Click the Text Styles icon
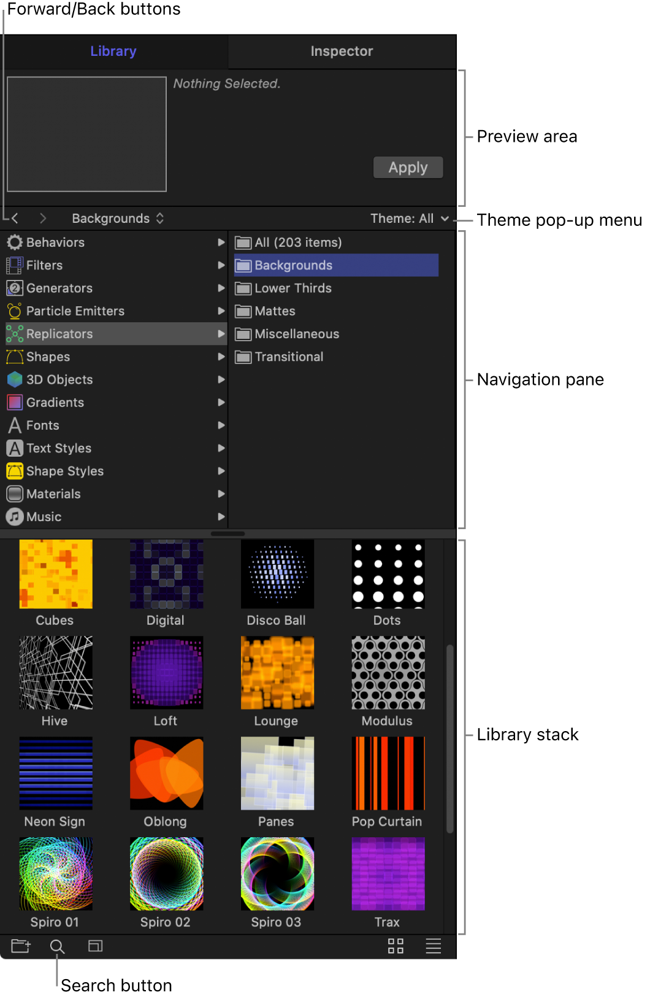 15,448
